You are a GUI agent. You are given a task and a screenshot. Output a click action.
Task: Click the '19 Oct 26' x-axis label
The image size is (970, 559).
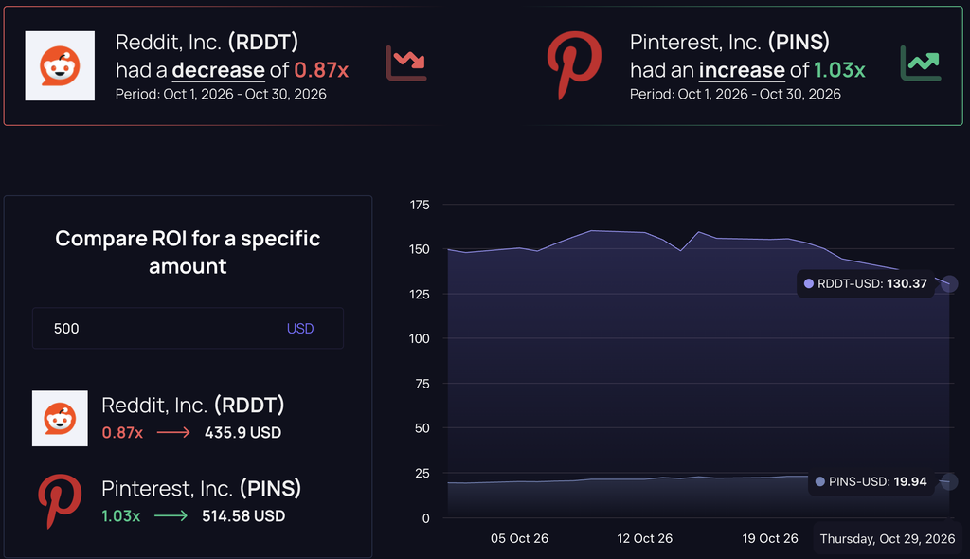coord(770,538)
